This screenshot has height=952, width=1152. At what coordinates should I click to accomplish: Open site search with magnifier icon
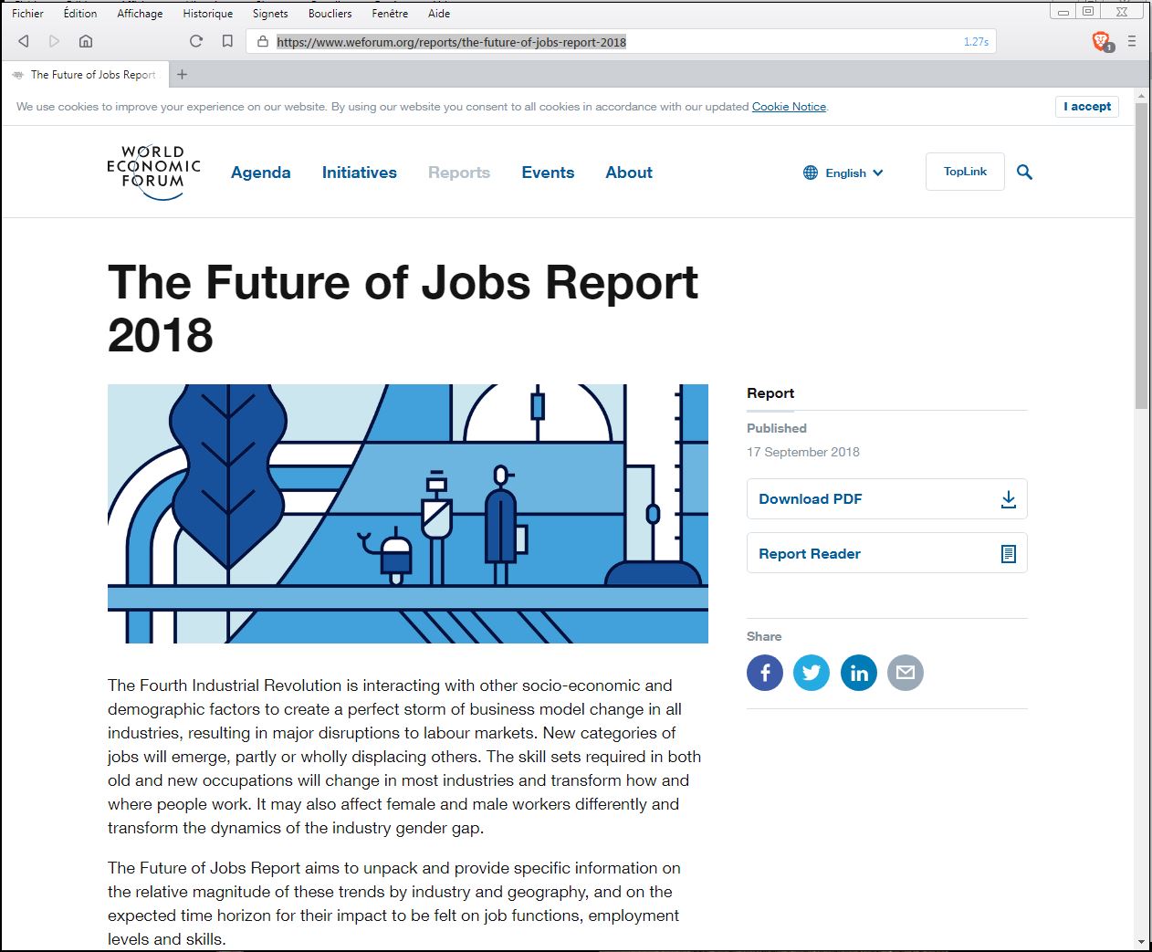point(1024,172)
